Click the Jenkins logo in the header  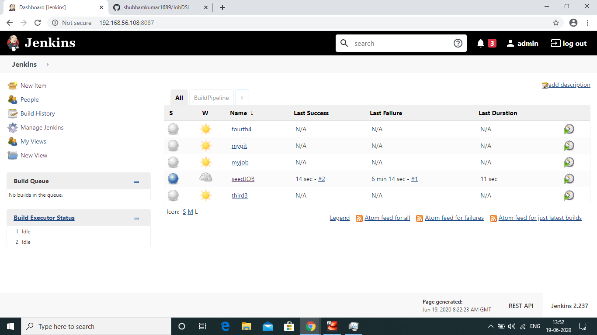[x=42, y=43]
